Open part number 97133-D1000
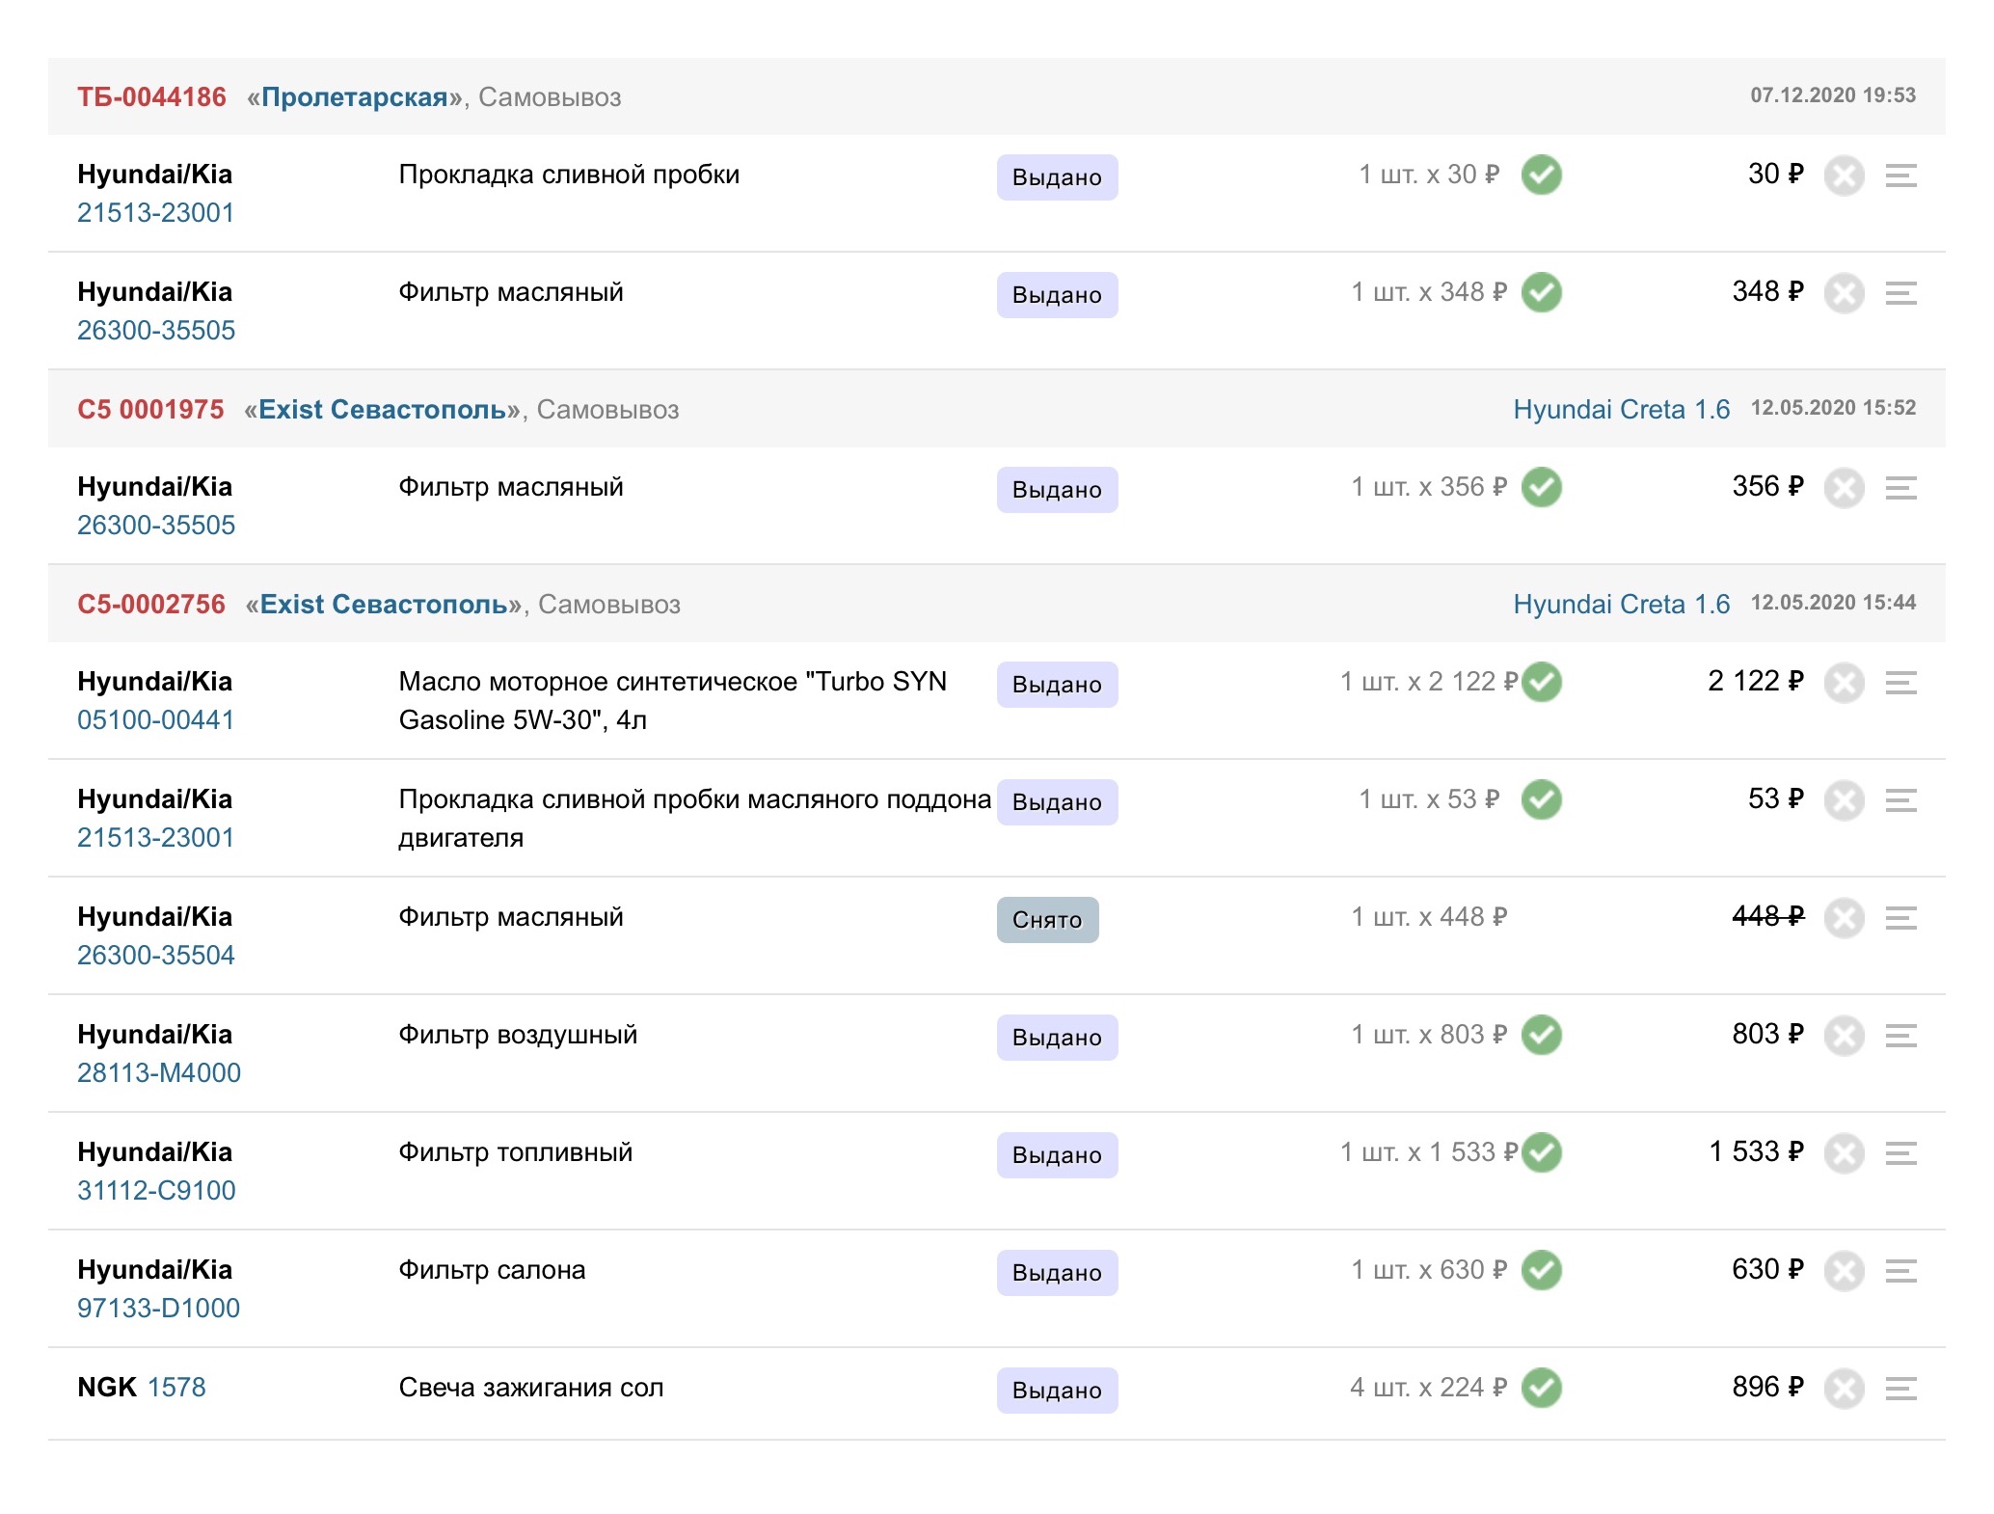This screenshot has width=1994, height=1514. [x=159, y=1308]
